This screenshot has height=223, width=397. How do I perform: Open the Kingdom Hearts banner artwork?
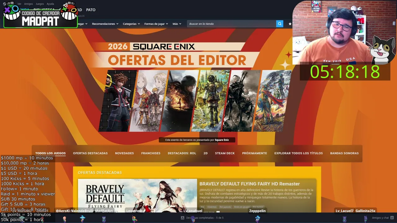118,101
